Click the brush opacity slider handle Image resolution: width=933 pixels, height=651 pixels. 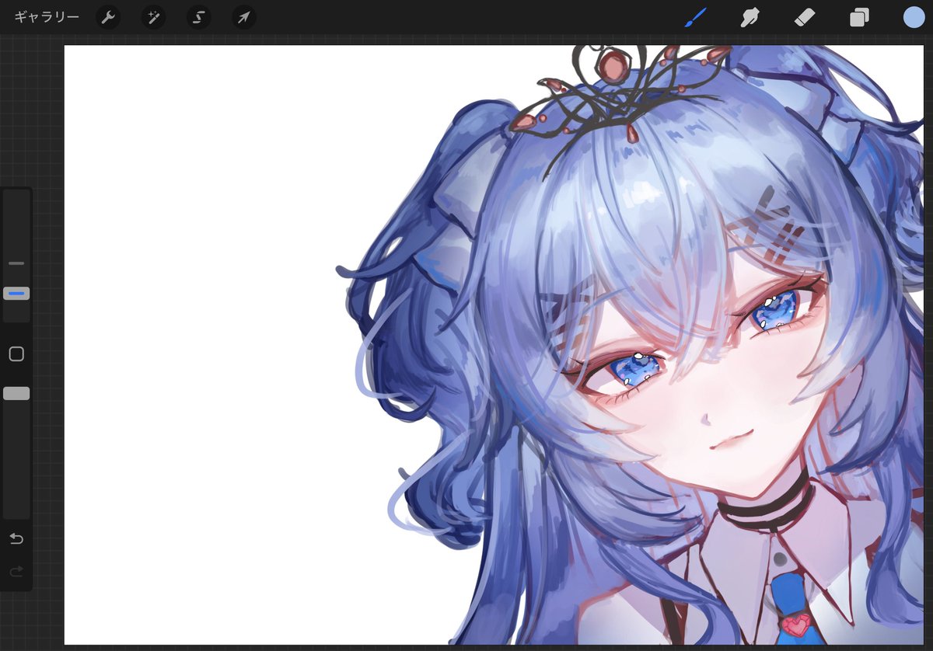(x=16, y=394)
